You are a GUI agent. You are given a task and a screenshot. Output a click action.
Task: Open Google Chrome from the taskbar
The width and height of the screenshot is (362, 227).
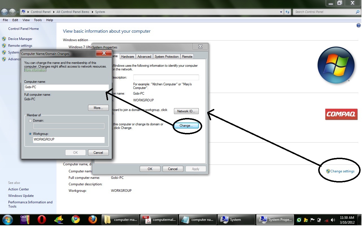75,220
